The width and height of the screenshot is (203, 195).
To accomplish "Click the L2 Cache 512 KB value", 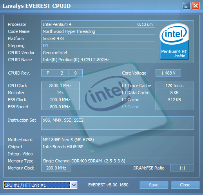I will [175, 100].
